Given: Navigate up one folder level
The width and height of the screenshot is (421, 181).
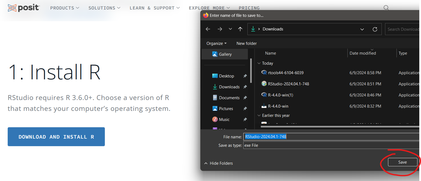Looking at the screenshot, I should click(x=240, y=29).
